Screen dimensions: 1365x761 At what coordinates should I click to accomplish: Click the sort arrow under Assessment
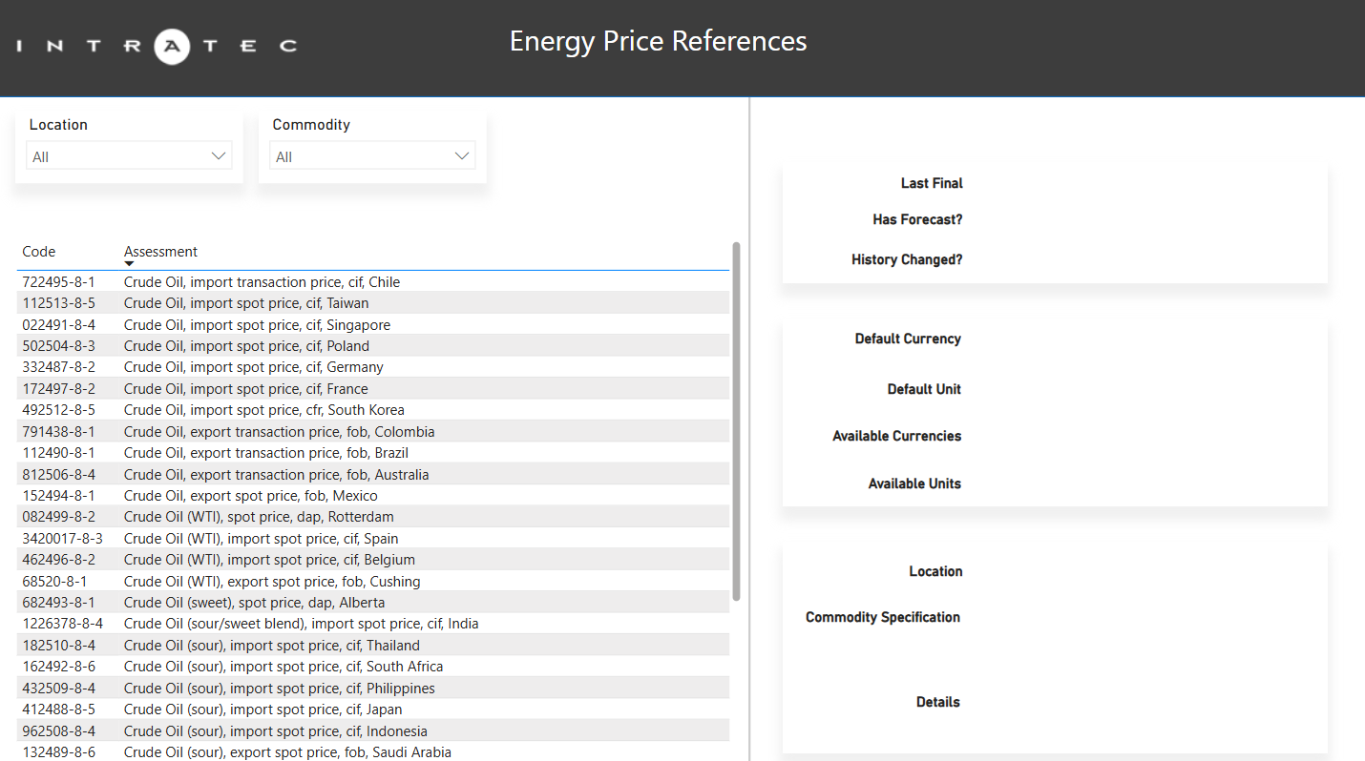129,264
